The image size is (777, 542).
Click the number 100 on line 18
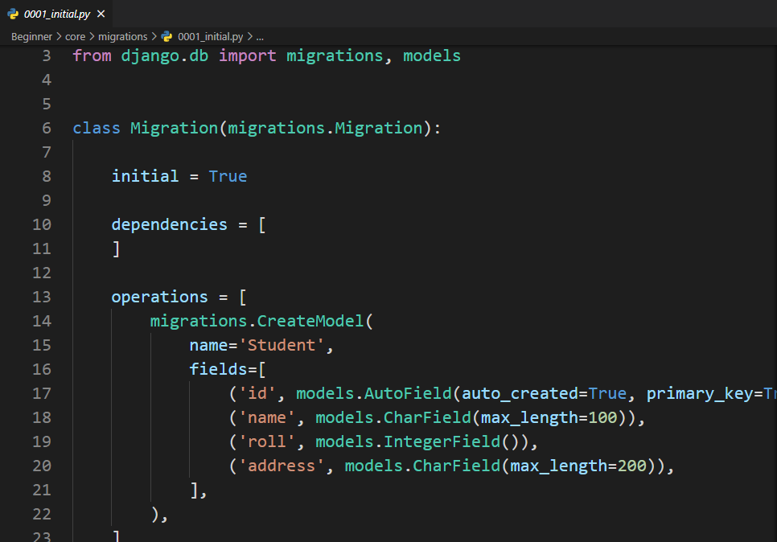602,417
